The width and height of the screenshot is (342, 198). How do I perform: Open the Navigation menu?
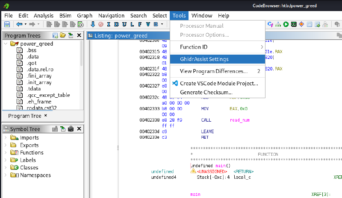click(111, 15)
